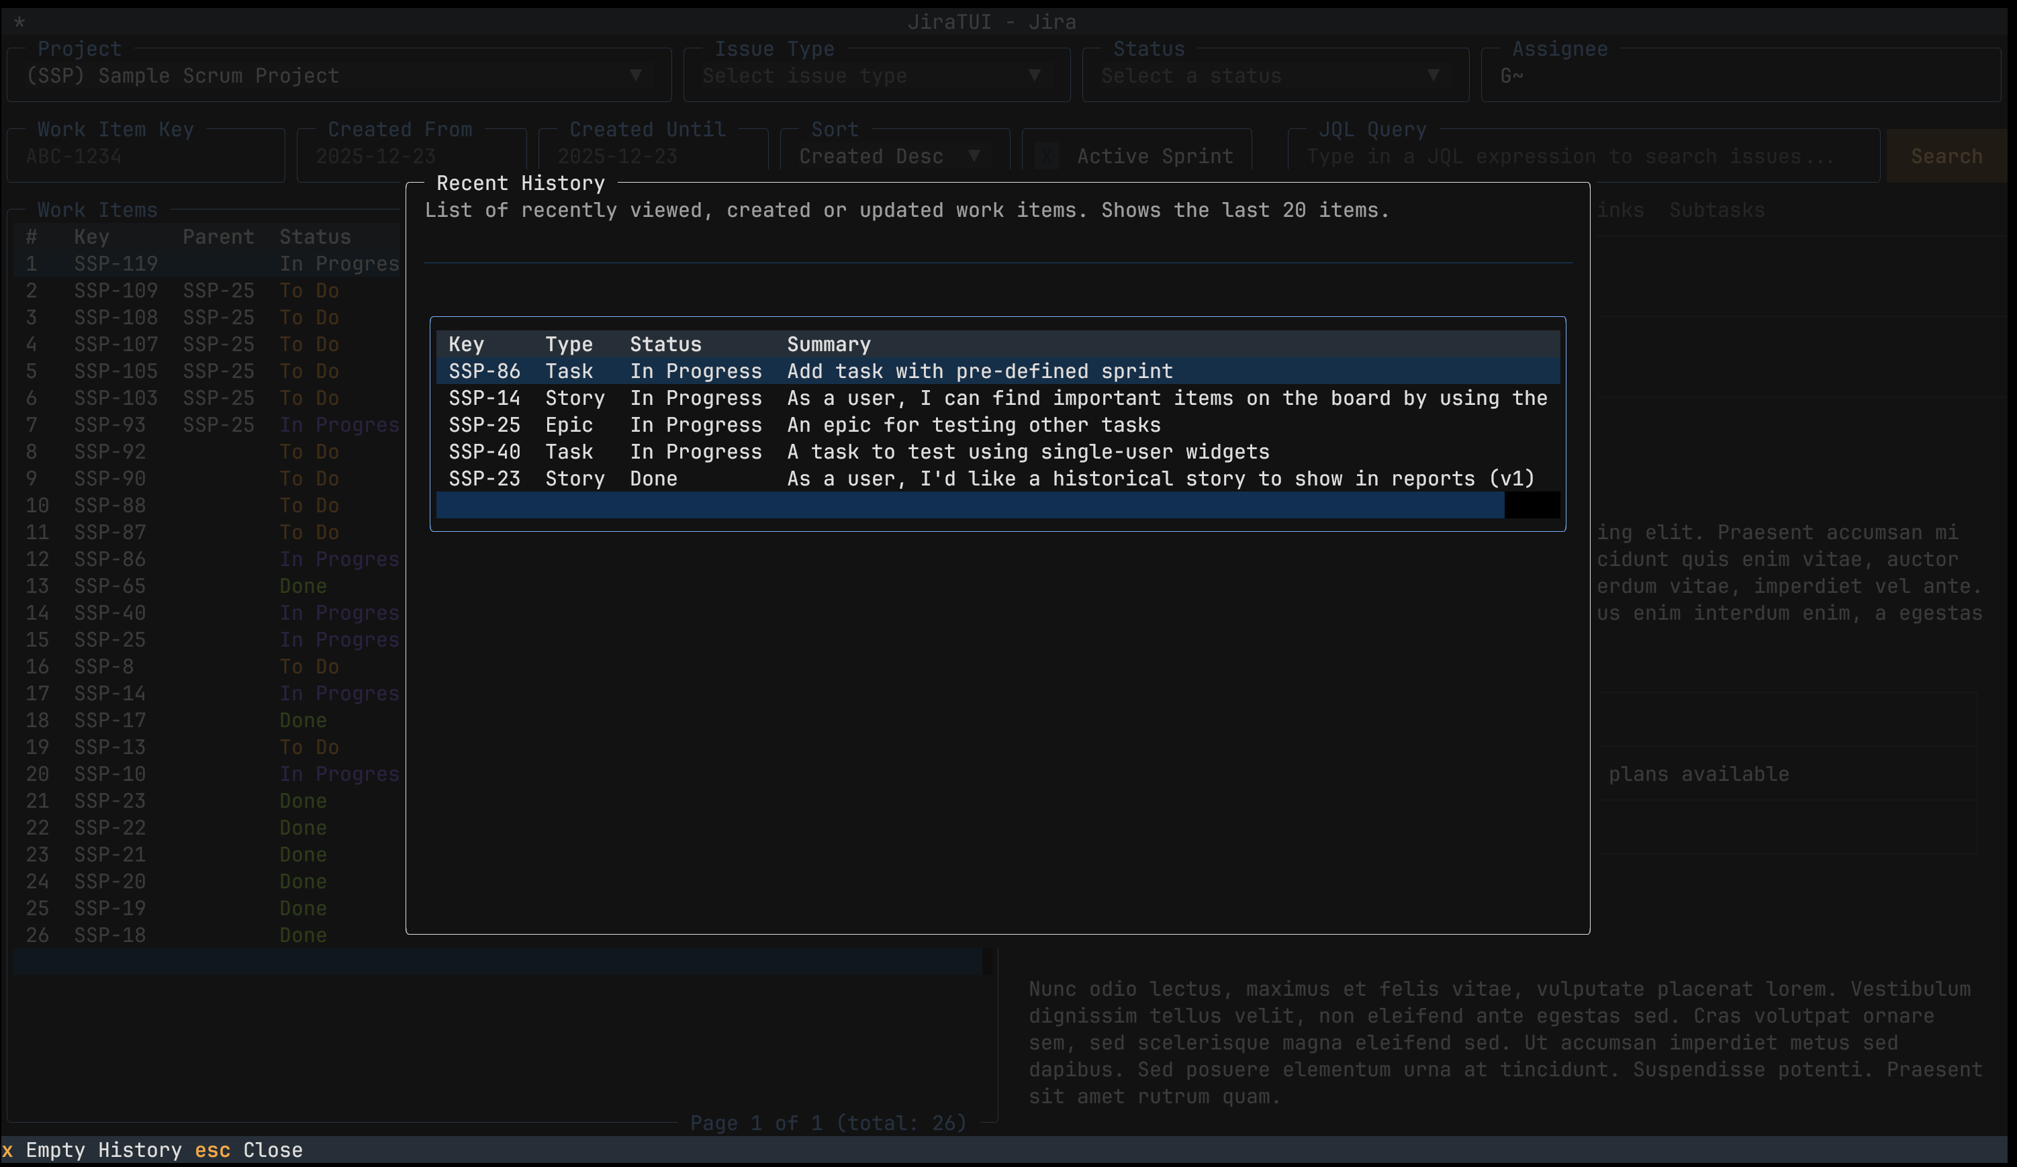The image size is (2017, 1167).
Task: Click the Recent History horizontal scrollbar
Action: pos(997,505)
